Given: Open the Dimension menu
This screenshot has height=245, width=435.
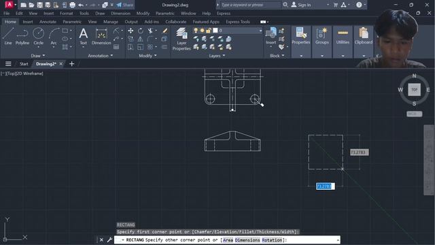Looking at the screenshot, I should (120, 14).
